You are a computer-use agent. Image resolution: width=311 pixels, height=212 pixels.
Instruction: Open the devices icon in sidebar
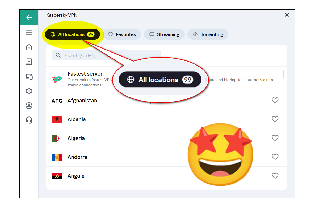29,77
